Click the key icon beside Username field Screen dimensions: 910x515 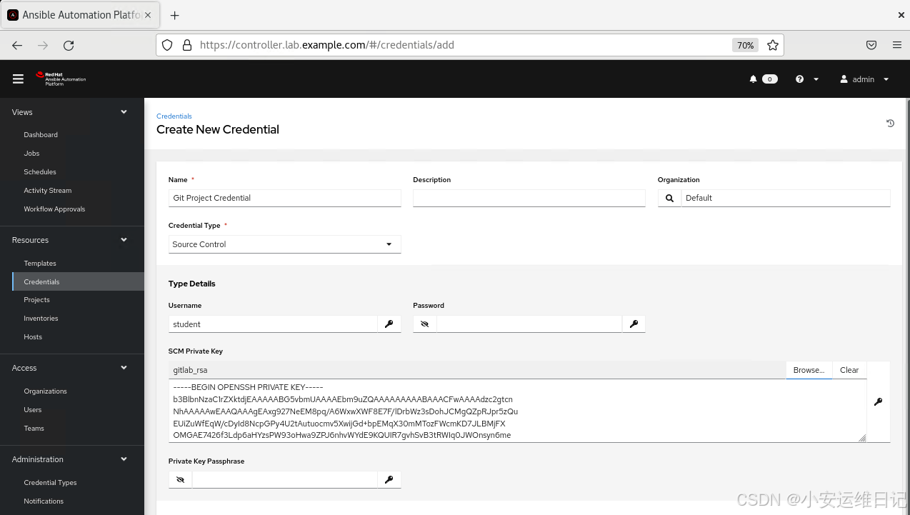389,324
